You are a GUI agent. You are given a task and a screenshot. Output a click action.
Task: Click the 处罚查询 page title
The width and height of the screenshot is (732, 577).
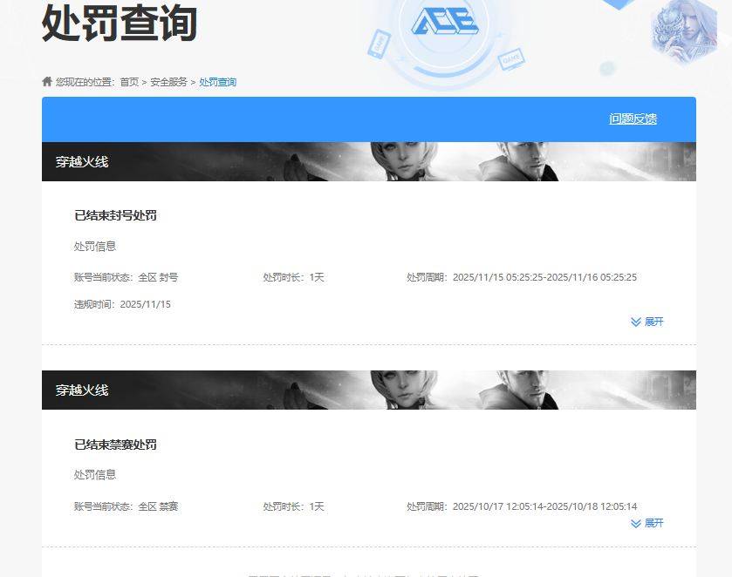(117, 26)
